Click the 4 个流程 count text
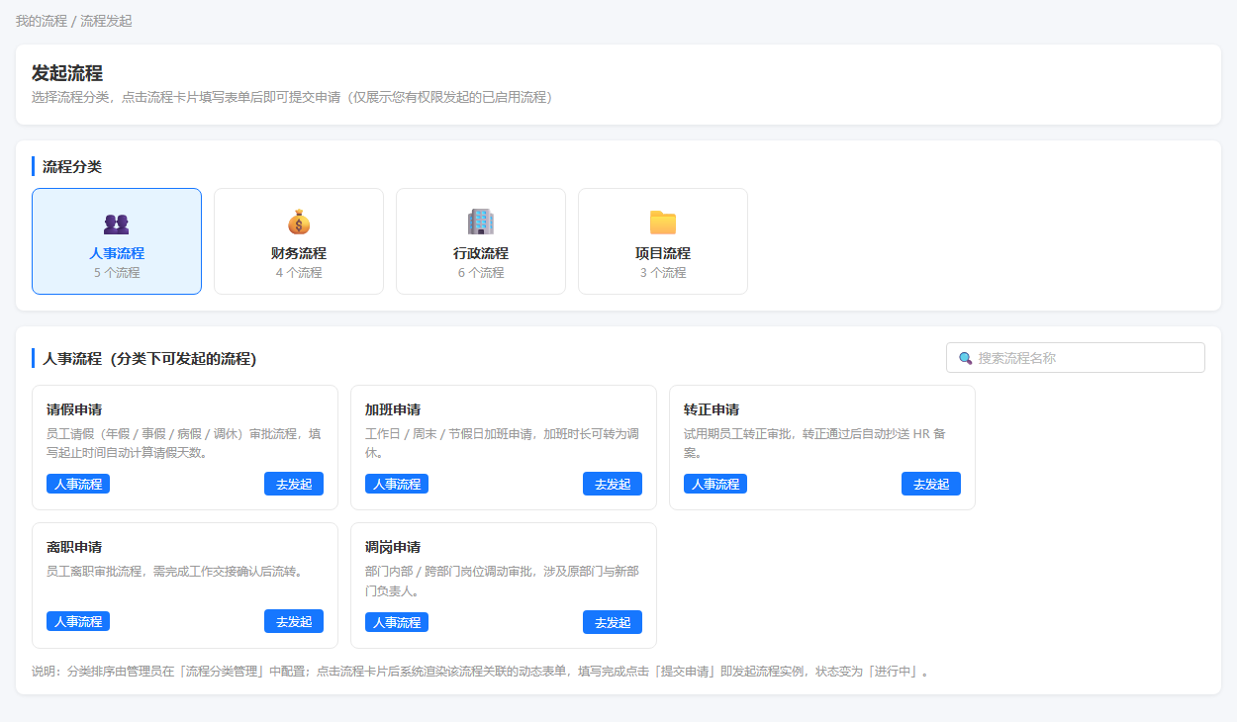 [x=299, y=273]
